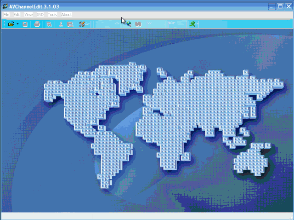Click the Copy icon in toolbar
294x220 pixels.
70,24
